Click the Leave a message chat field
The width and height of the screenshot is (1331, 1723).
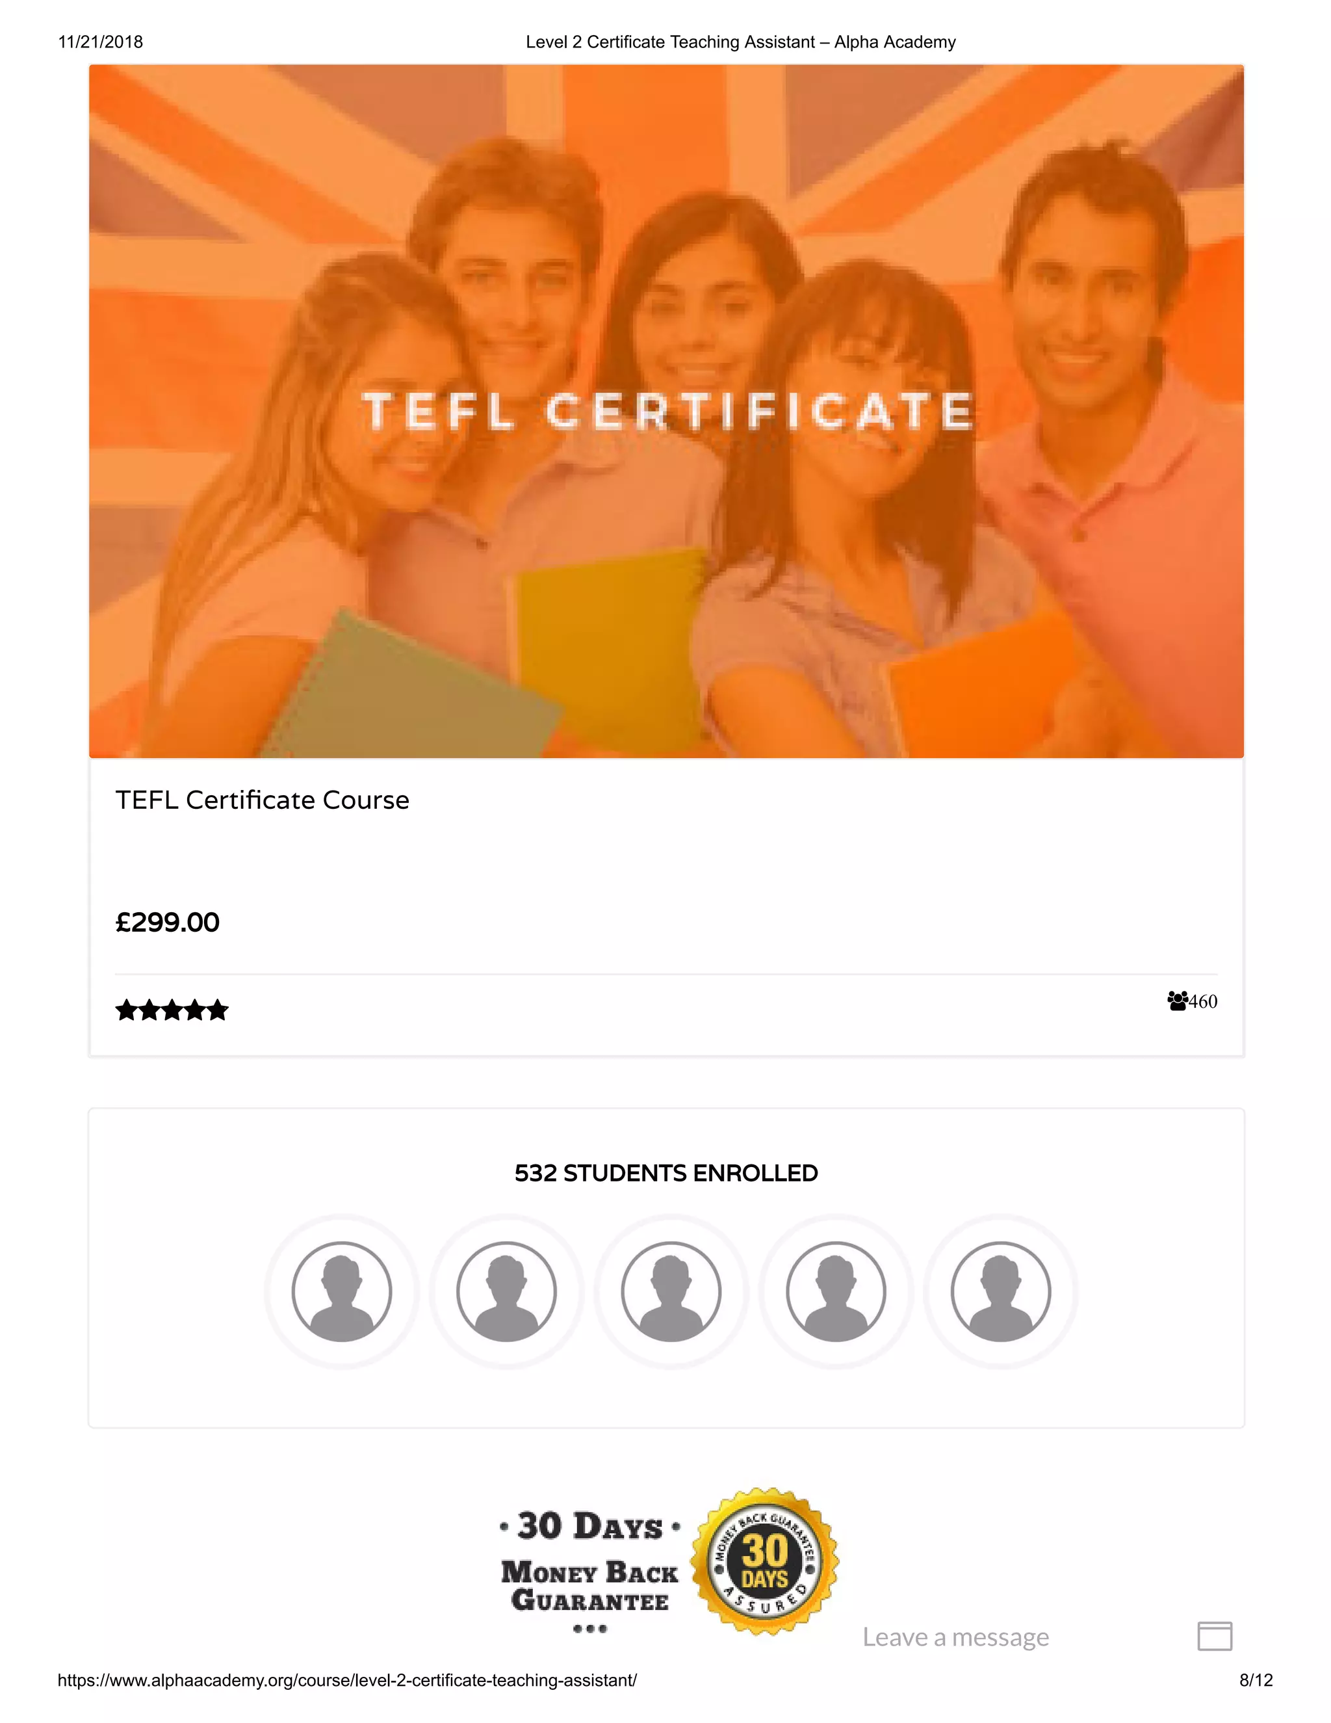pos(955,1637)
